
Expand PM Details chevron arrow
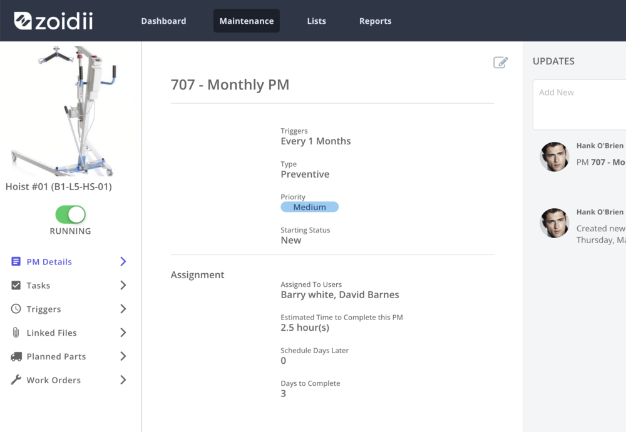coord(123,262)
